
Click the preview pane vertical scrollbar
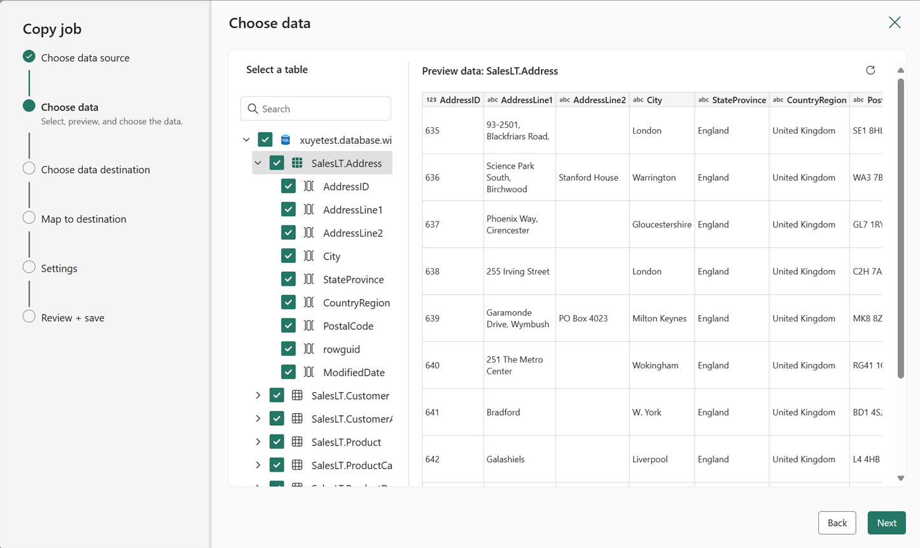click(900, 229)
